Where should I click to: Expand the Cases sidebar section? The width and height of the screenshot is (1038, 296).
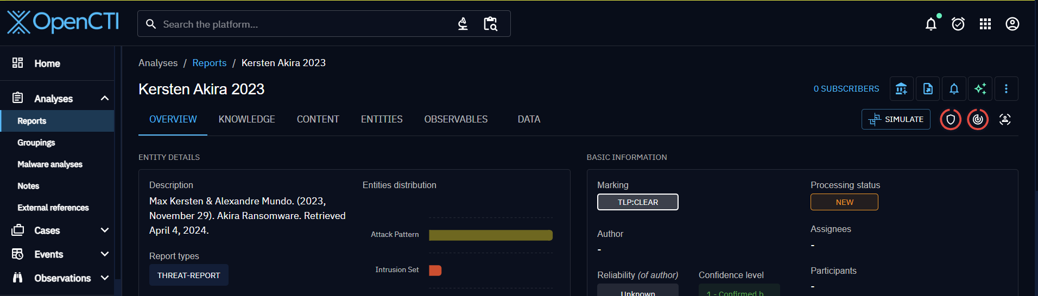click(105, 230)
